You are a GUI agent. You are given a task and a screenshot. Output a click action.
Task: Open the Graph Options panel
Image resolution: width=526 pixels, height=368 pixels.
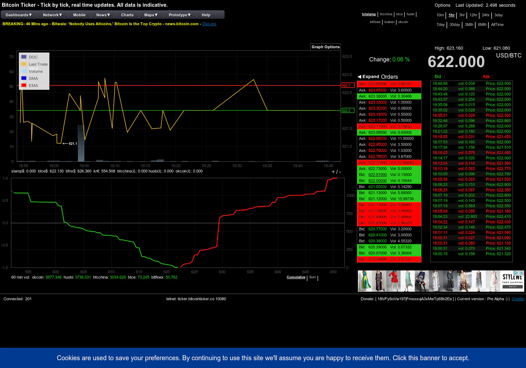click(325, 47)
